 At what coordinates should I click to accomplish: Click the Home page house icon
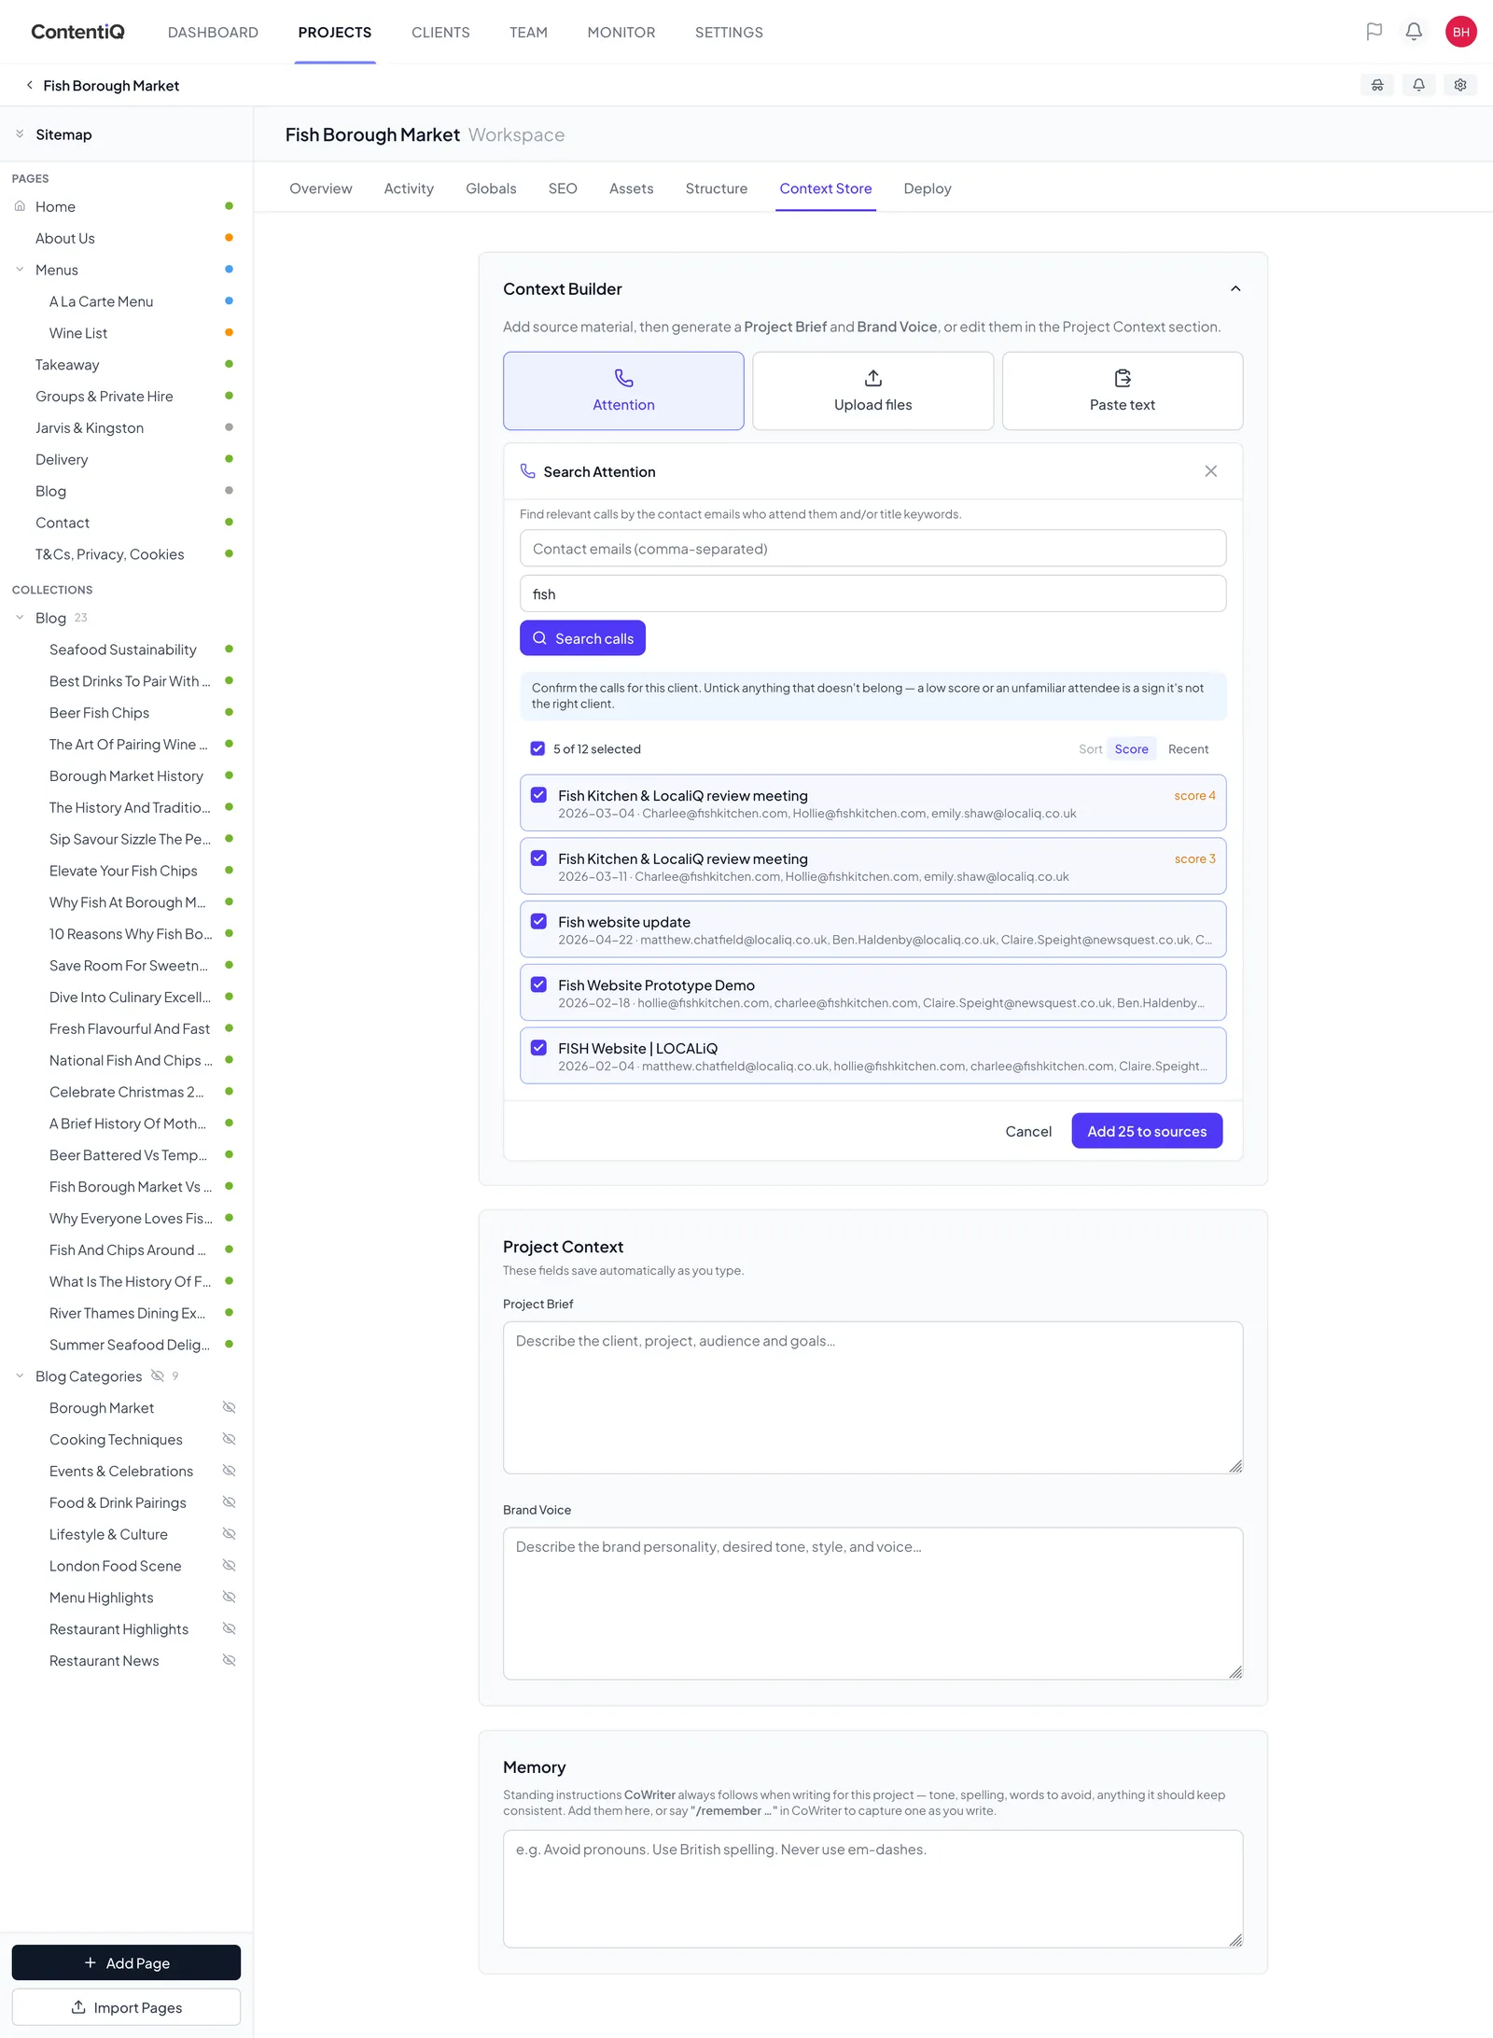(20, 206)
